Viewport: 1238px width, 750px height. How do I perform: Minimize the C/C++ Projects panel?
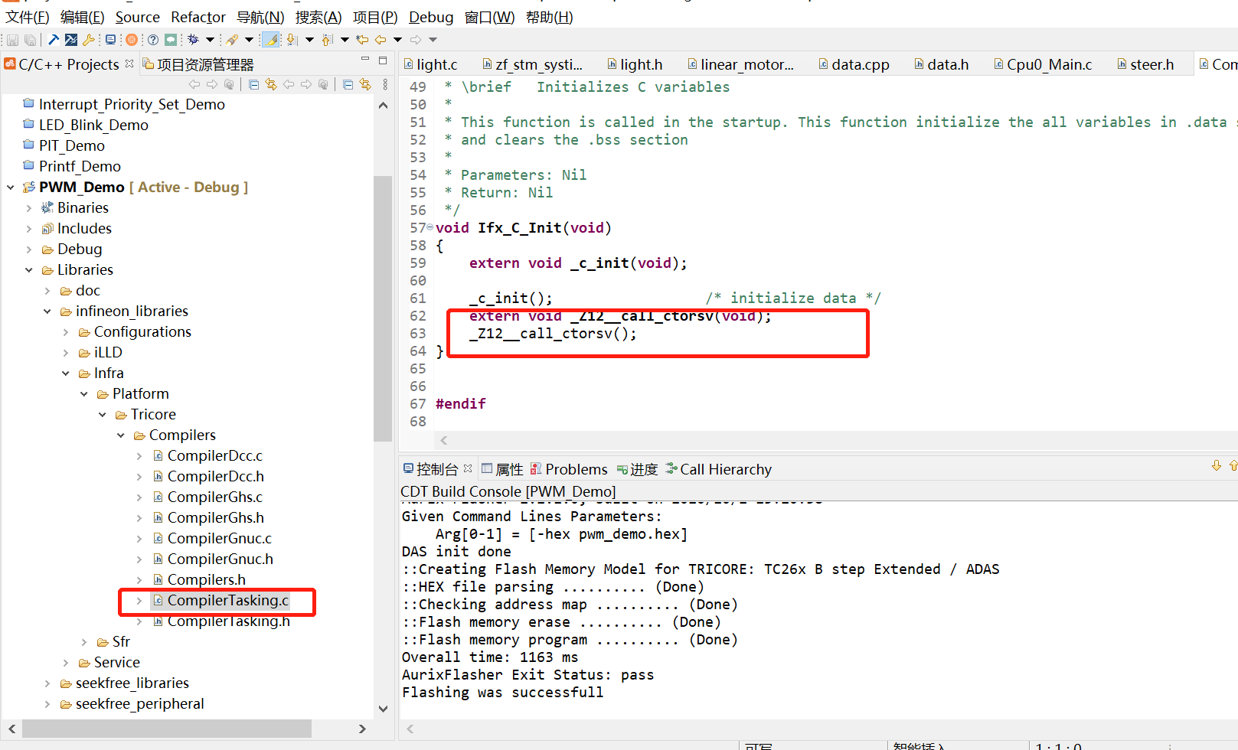tap(365, 60)
